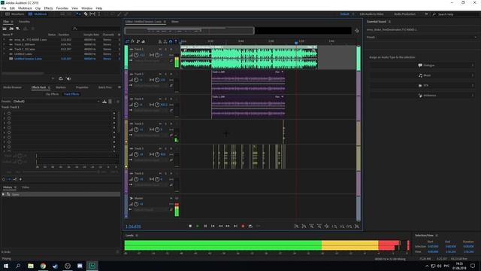This screenshot has width=481, height=271.
Task: Select SFX audio type in Essential Sound
Action: (x=422, y=86)
